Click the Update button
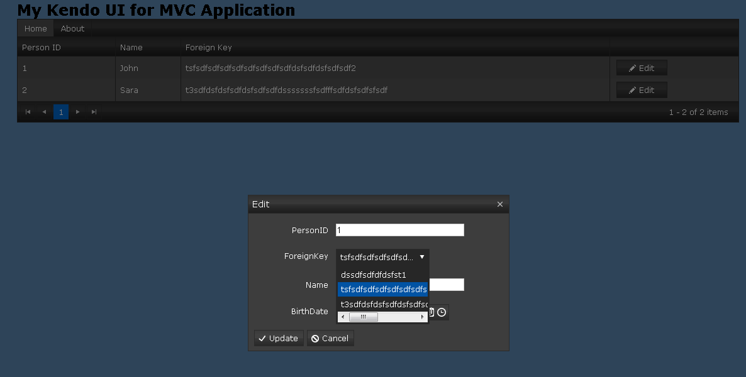The image size is (746, 377). pos(279,338)
